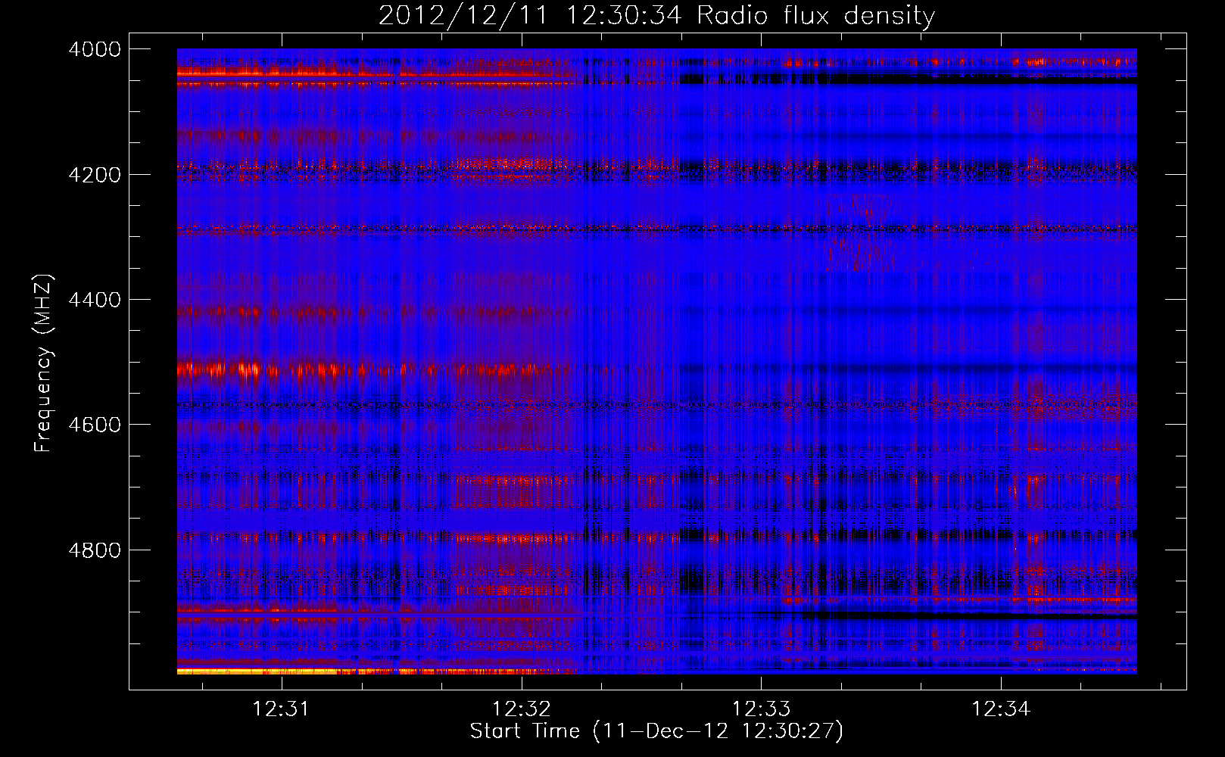Select the 4200 frequency tick label

(95, 175)
